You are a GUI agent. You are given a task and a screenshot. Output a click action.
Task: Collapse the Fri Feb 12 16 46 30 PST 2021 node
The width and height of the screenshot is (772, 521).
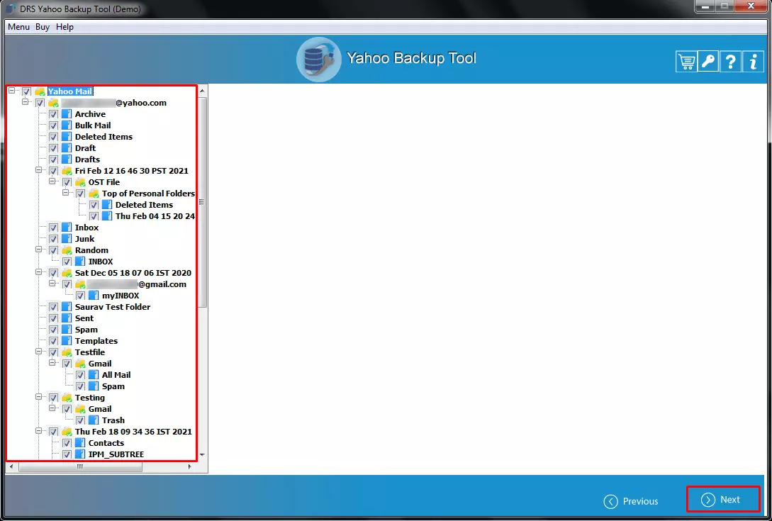(x=38, y=170)
